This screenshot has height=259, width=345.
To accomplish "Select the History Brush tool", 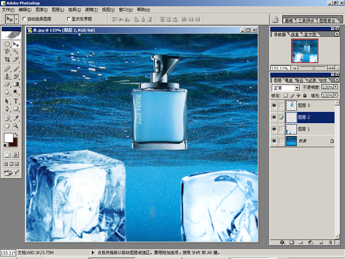I will [16, 76].
